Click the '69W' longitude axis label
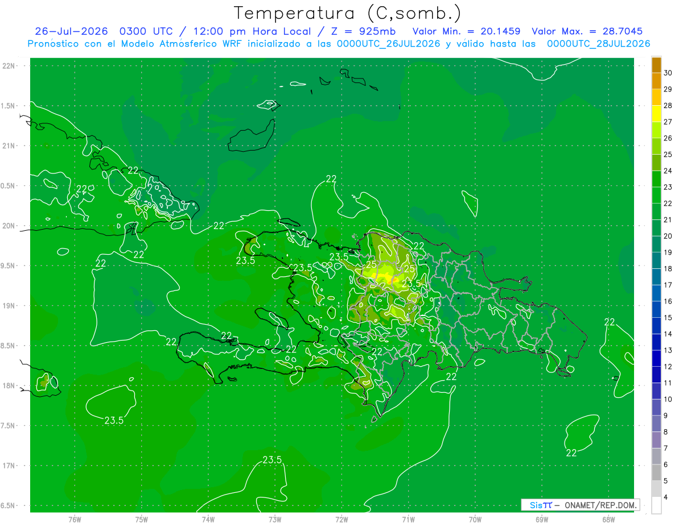 [x=542, y=519]
